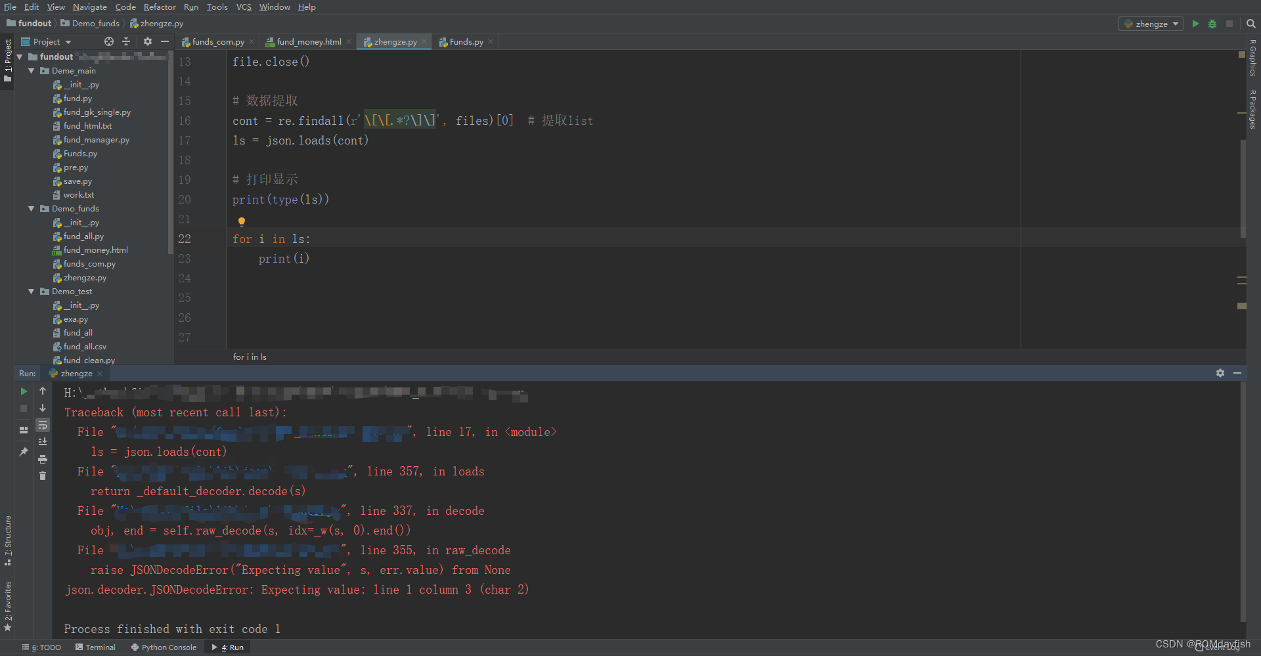Open the zhengze run configuration dropdown

[x=1151, y=24]
